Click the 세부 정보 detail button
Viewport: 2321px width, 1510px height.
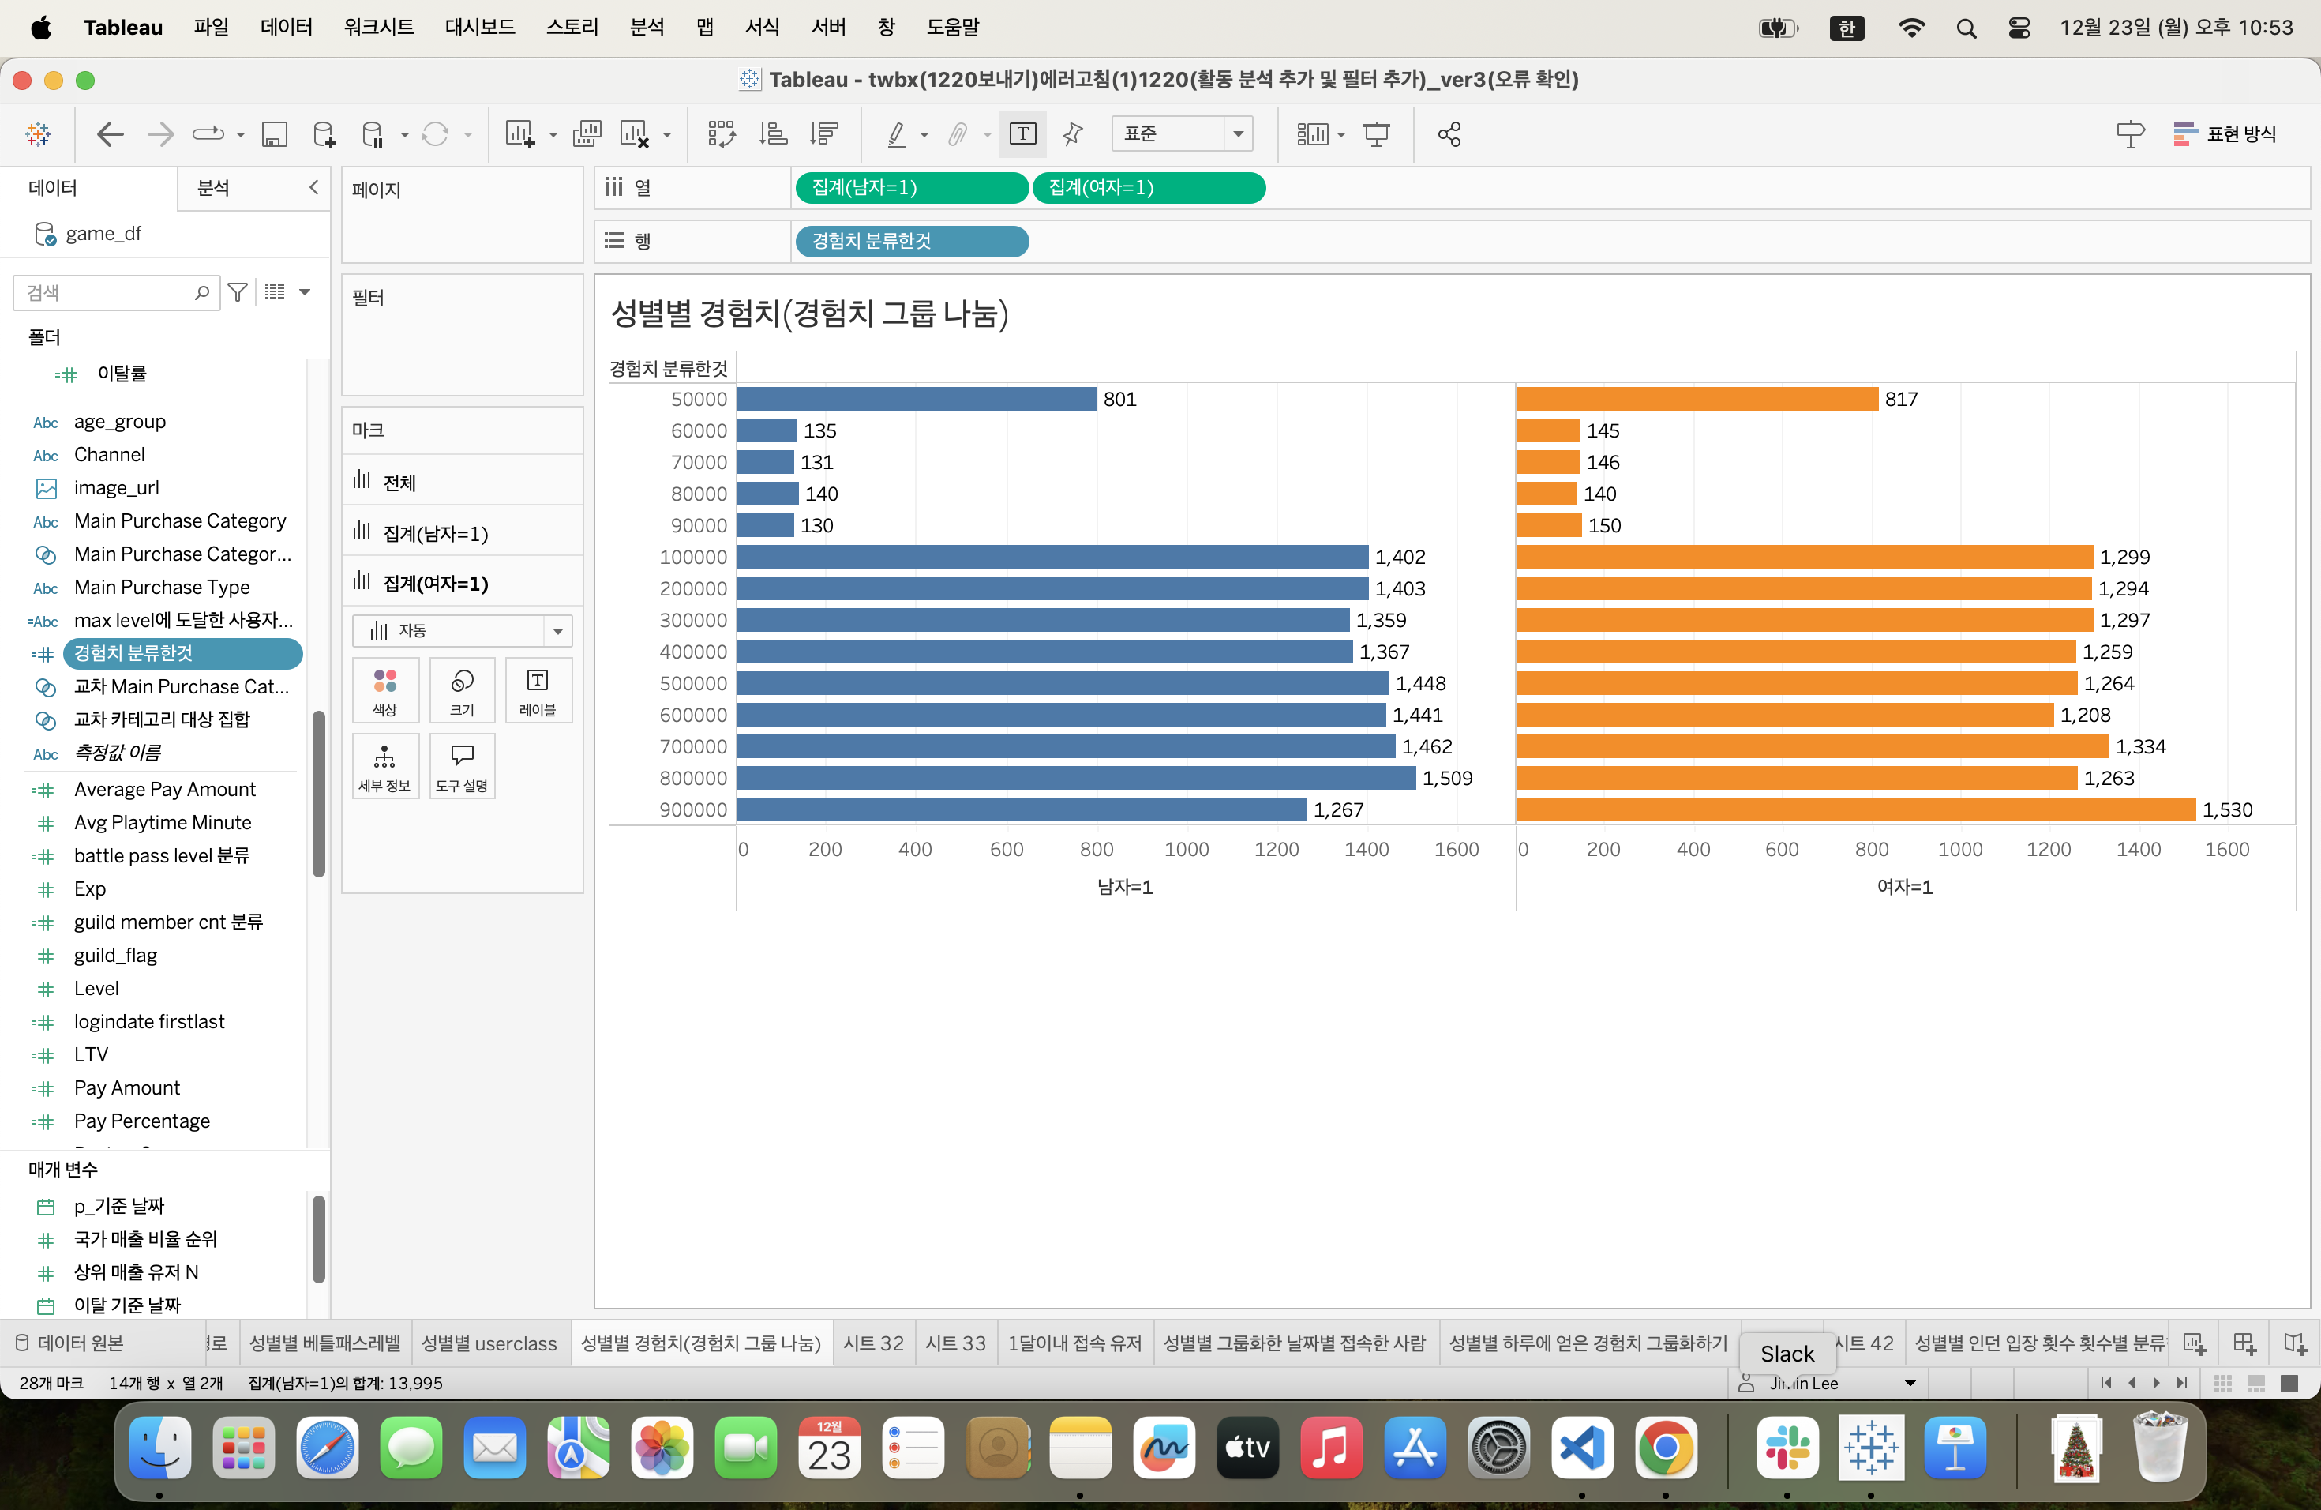385,767
